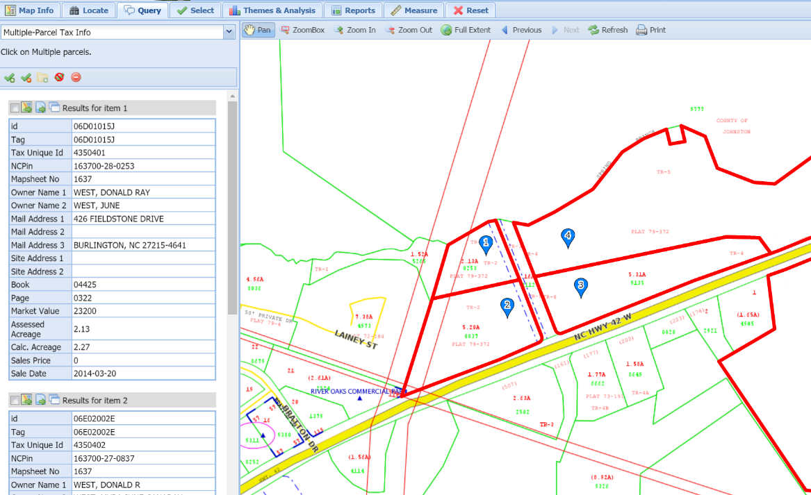Open the Reports tab
The height and width of the screenshot is (495, 811).
tap(354, 10)
